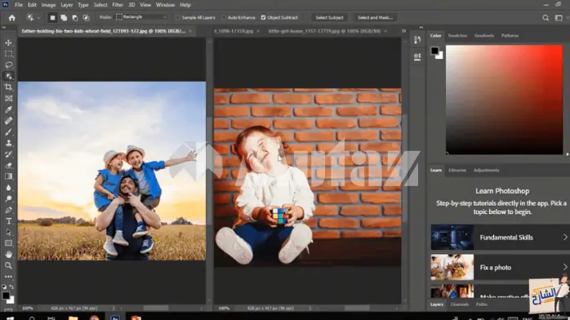Screen dimensions: 570x320
Task: Select the History Brush tool
Action: [x=8, y=154]
